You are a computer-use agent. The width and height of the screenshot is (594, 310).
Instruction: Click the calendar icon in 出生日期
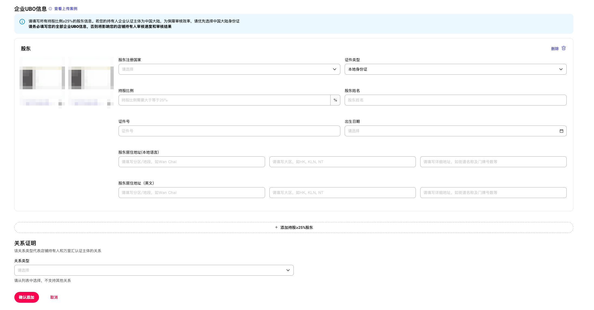click(x=562, y=131)
